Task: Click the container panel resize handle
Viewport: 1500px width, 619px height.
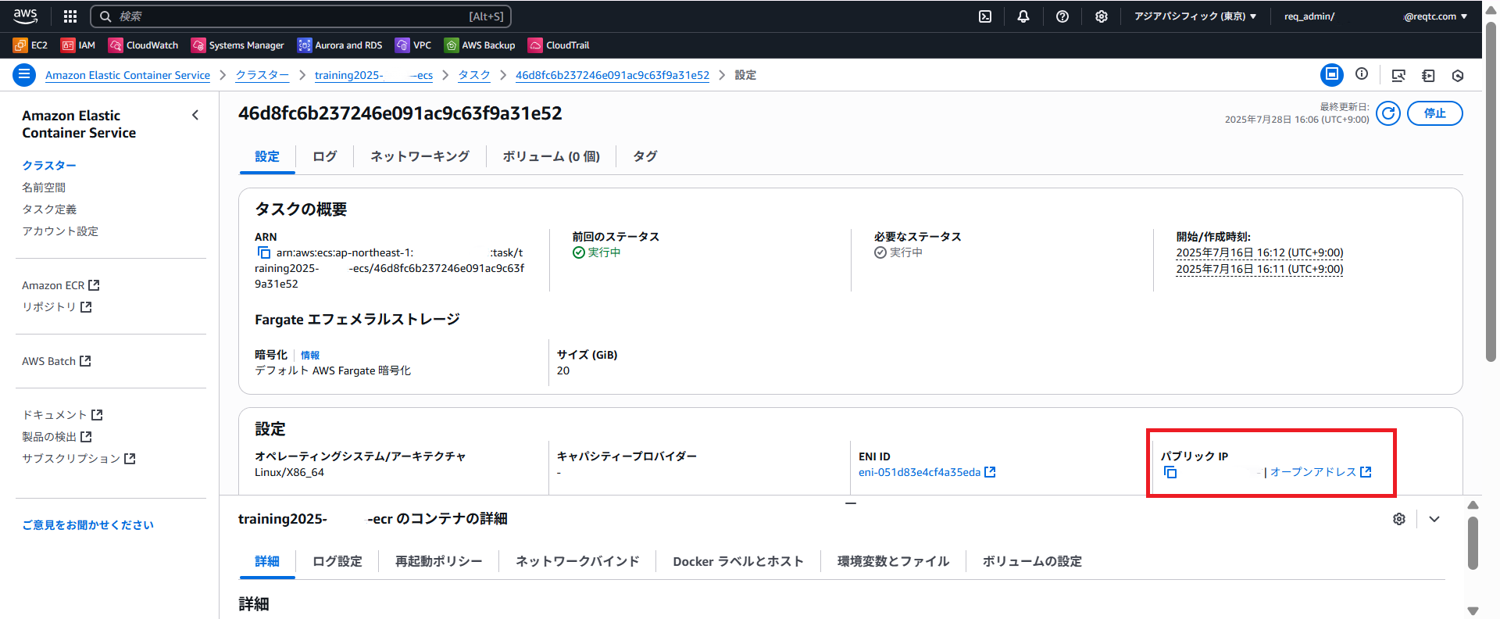Action: click(851, 503)
